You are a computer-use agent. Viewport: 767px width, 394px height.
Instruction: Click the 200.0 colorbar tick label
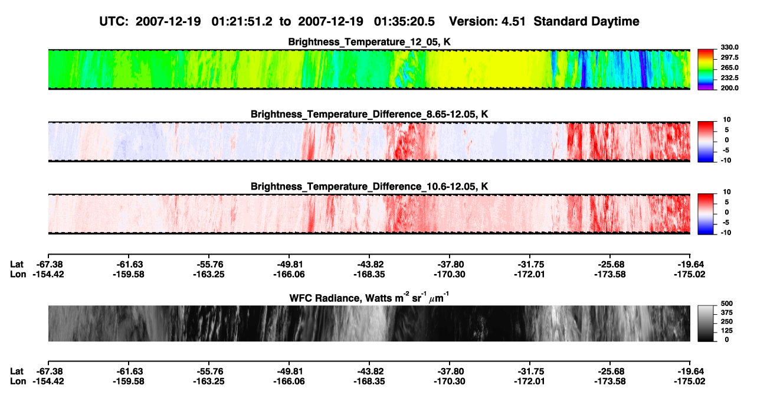pos(729,87)
